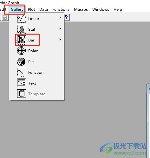Image resolution: width=150 pixels, height=158 pixels.
Task: Expand the Bar submenu arrow
Action: click(x=60, y=40)
